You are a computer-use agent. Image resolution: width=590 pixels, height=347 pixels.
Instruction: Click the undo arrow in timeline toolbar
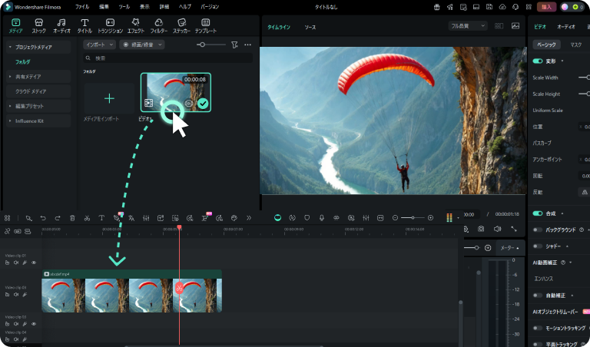43,218
